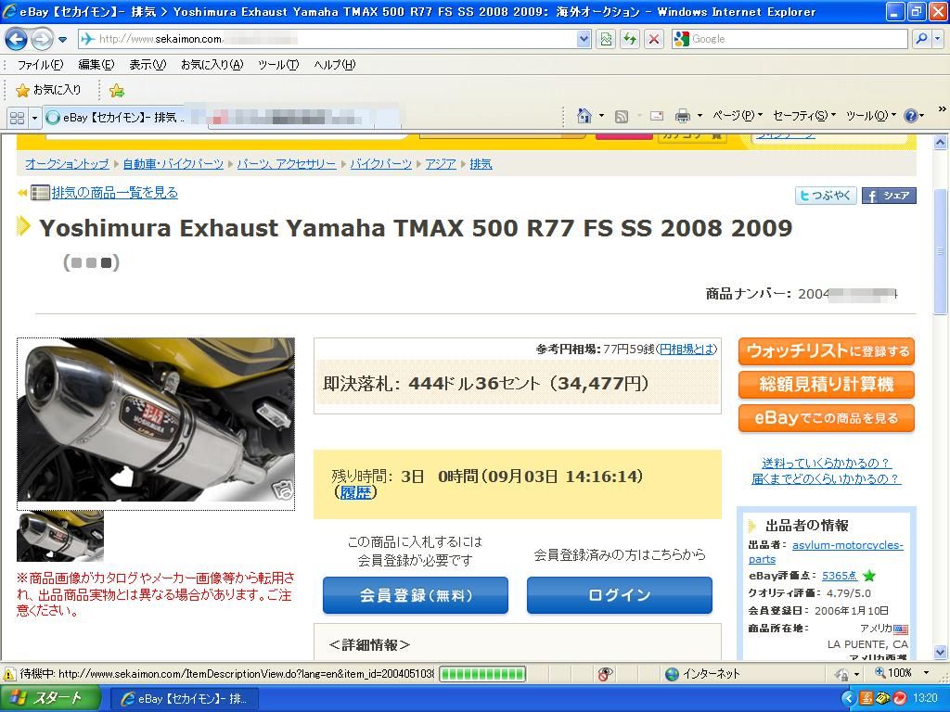Image resolution: width=950 pixels, height=712 pixels.
Task: Click the Home icon in command bar
Action: coord(584,116)
